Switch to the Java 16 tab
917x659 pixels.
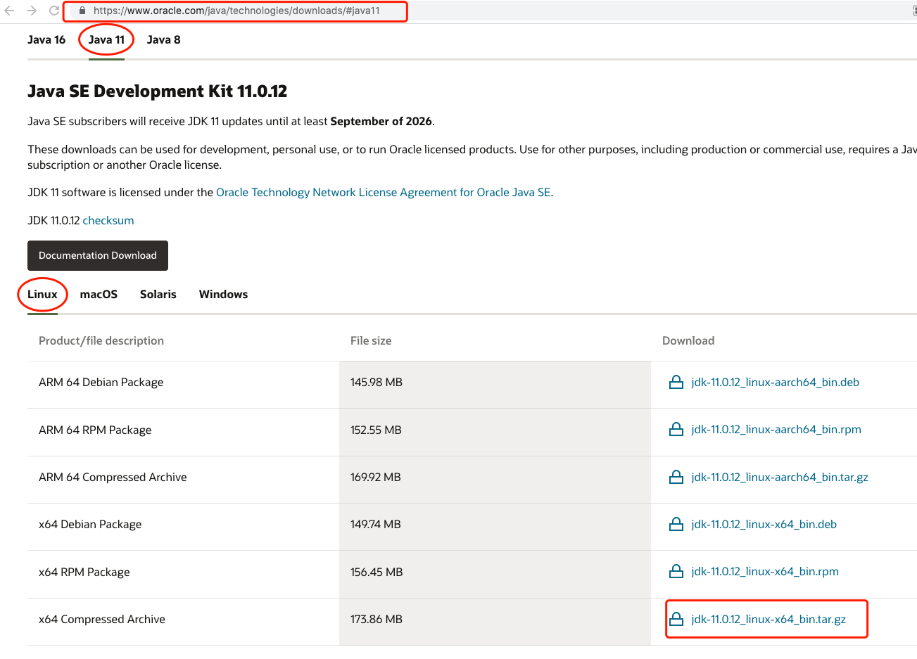(x=46, y=40)
